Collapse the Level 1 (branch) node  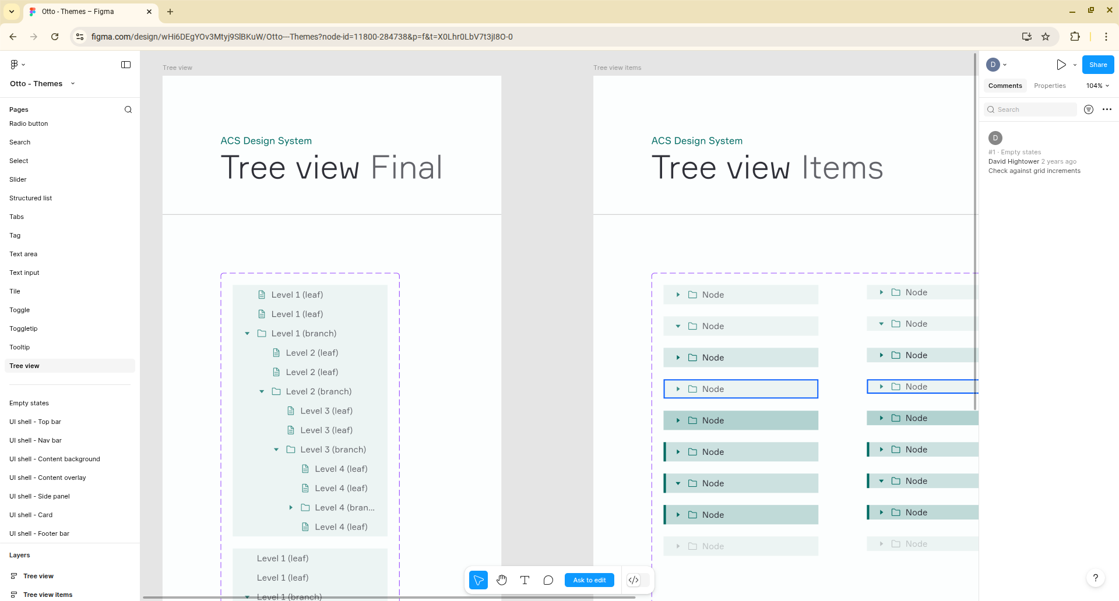click(x=247, y=334)
